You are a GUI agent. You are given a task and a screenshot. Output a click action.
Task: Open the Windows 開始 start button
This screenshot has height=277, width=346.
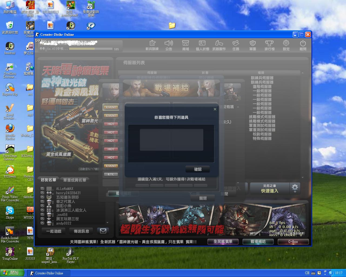12,273
